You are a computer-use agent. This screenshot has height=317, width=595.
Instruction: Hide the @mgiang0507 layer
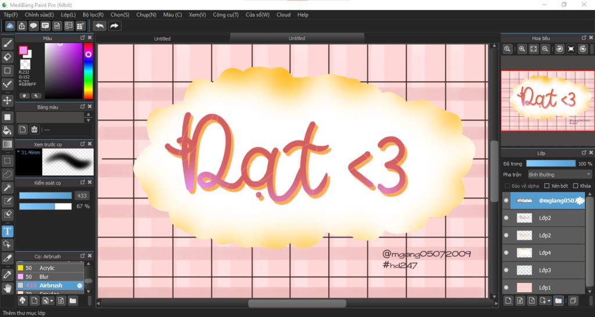pyautogui.click(x=506, y=200)
